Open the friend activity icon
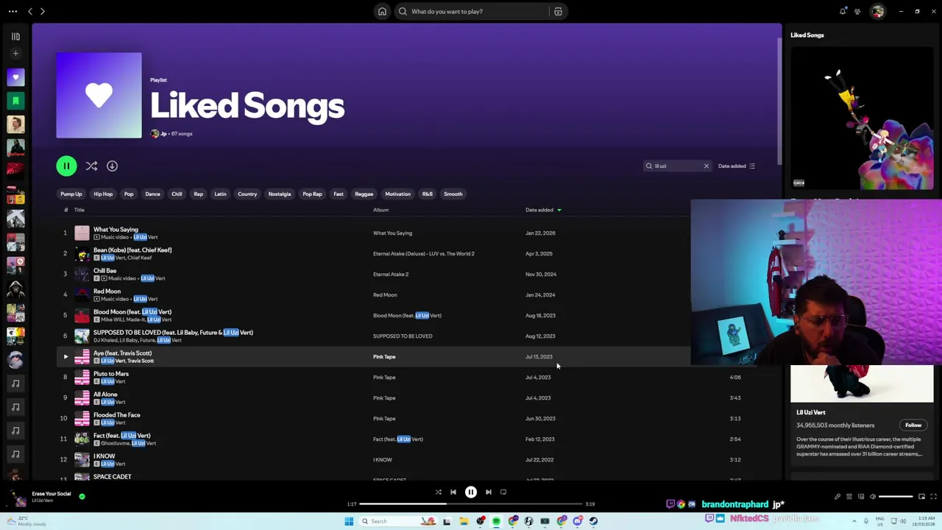Image resolution: width=942 pixels, height=530 pixels. [x=857, y=11]
